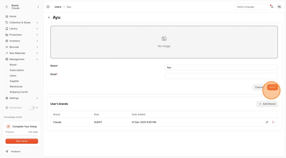Click the Settings gear icon
Viewport: 286px width, 158px height.
[x=7, y=98]
